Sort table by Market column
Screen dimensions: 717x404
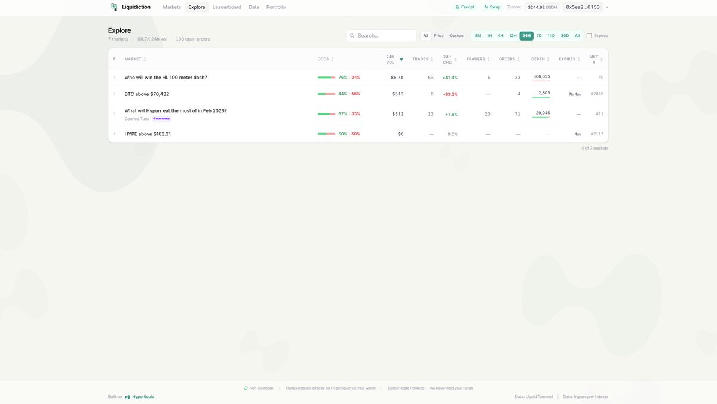click(x=135, y=59)
